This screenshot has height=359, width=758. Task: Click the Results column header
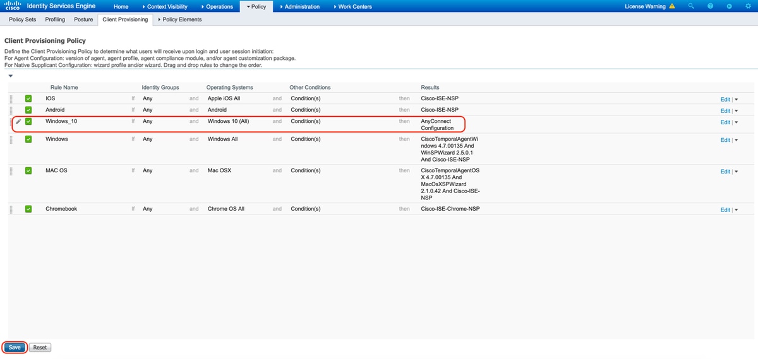pyautogui.click(x=430, y=87)
